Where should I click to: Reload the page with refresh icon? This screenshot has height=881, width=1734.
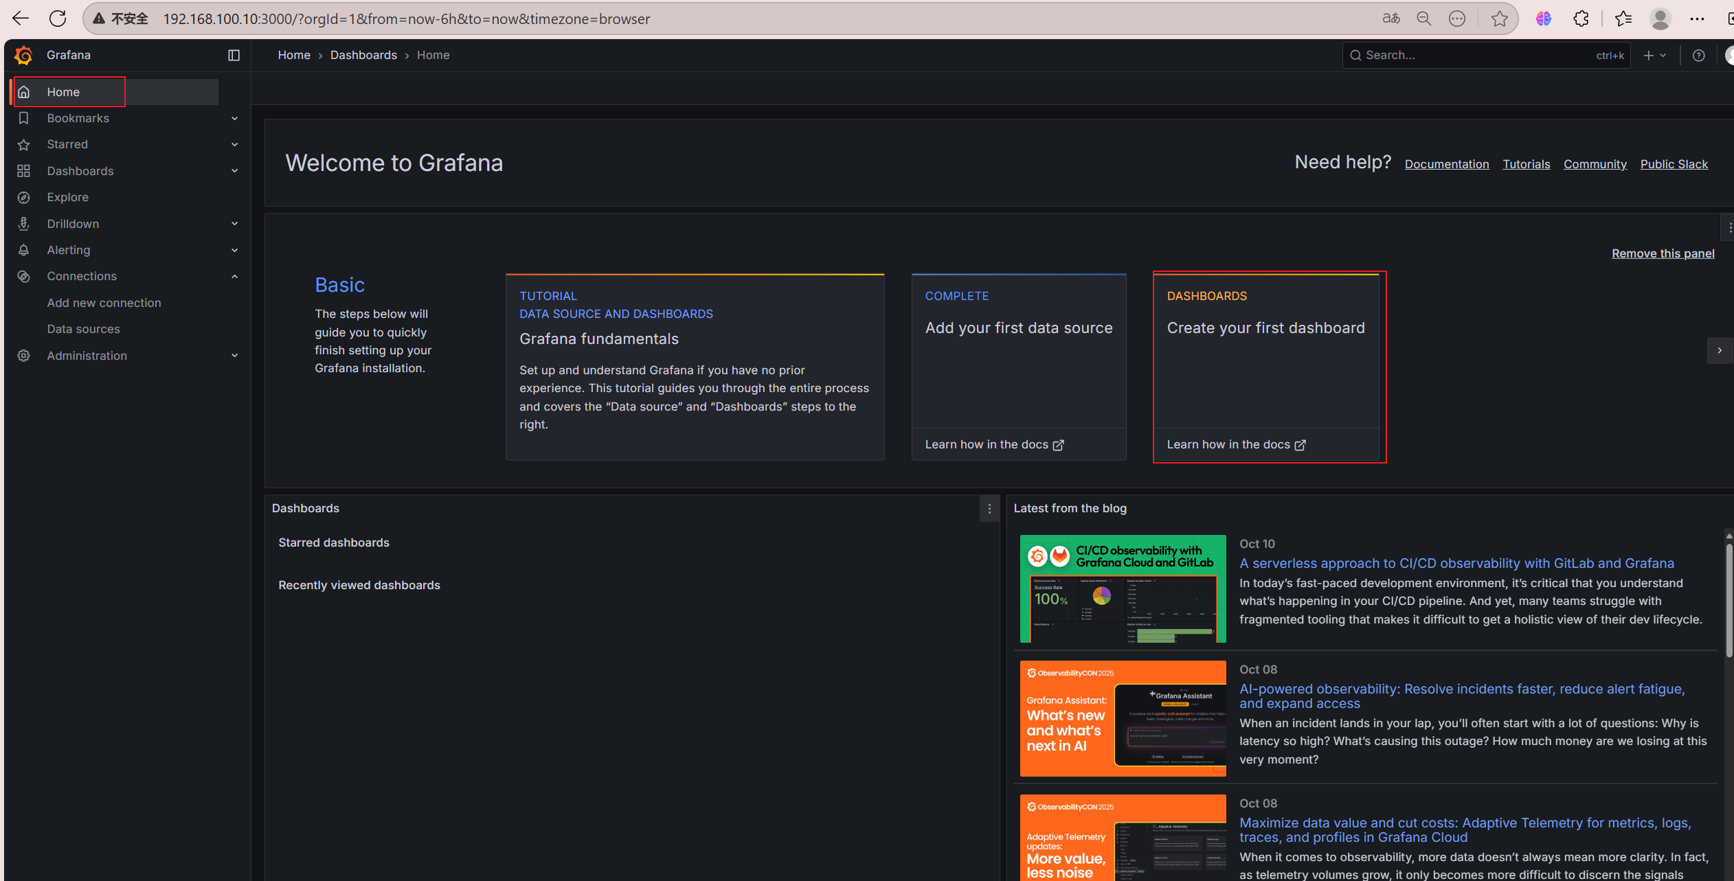(x=58, y=19)
